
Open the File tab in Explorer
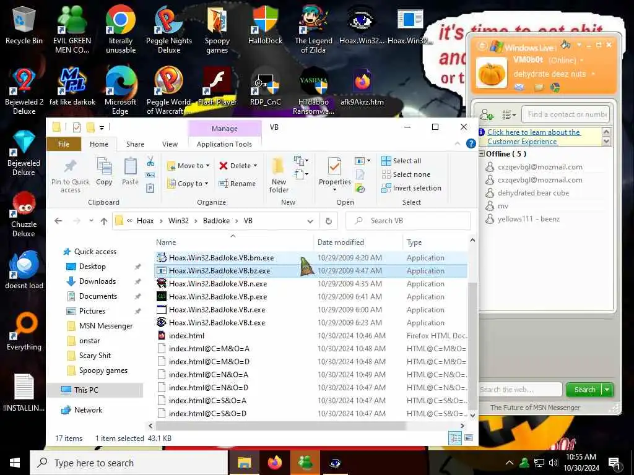tap(64, 144)
